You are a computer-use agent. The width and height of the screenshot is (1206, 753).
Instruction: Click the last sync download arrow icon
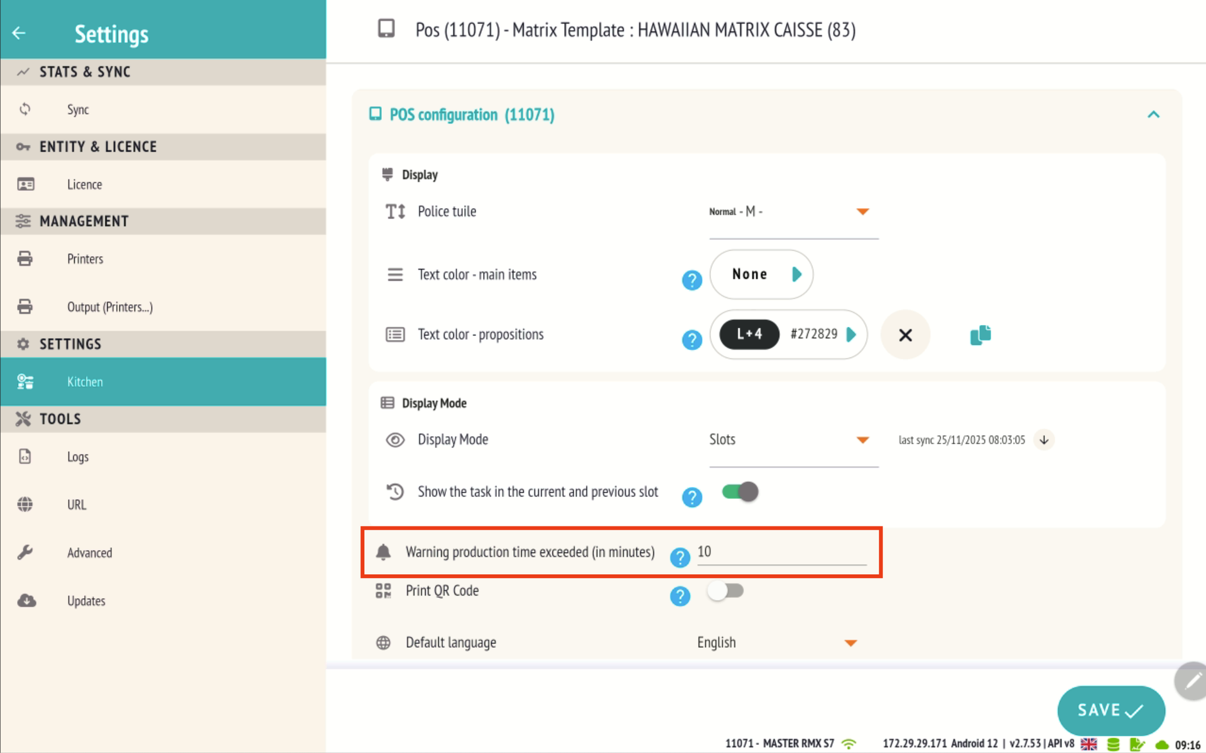click(1044, 440)
